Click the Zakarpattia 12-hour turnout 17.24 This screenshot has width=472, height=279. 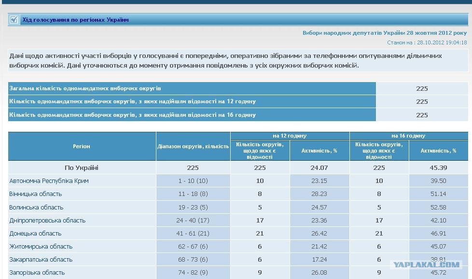tap(319, 259)
